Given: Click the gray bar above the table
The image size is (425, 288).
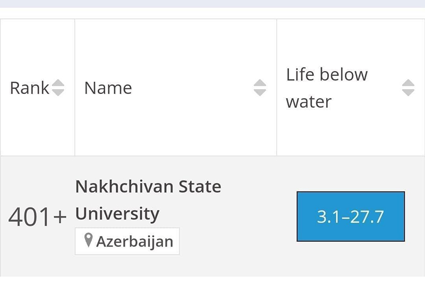Looking at the screenshot, I should click(x=212, y=4).
